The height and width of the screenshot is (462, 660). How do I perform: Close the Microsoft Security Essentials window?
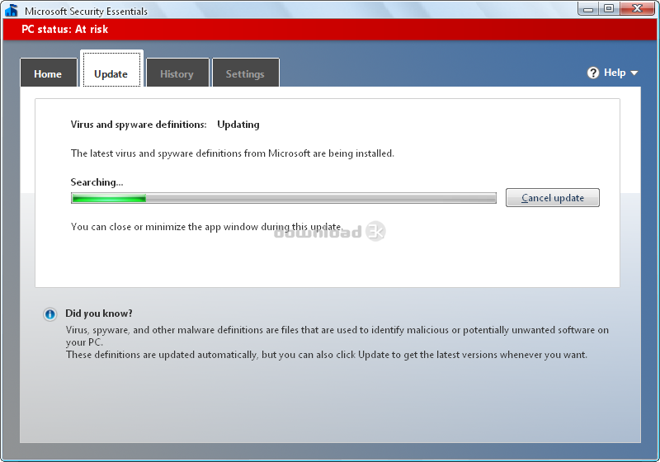click(637, 8)
